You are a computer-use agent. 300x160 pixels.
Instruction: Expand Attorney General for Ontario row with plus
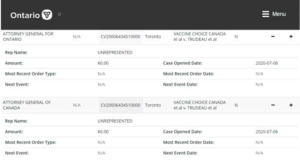click(x=291, y=36)
